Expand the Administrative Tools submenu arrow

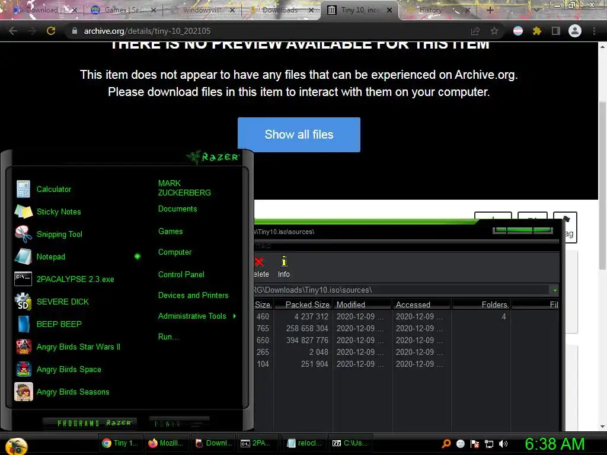tap(235, 316)
